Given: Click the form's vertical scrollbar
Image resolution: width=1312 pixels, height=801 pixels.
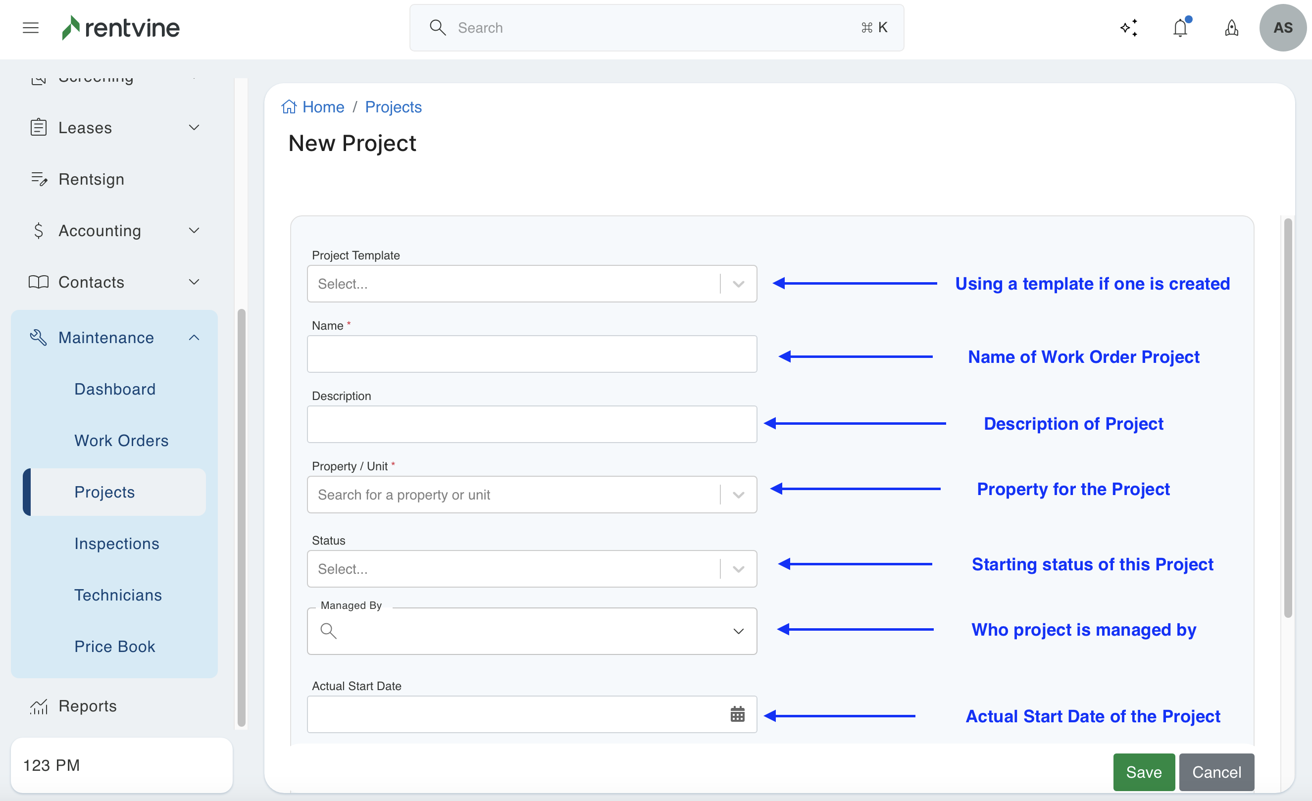Looking at the screenshot, I should tap(1288, 418).
